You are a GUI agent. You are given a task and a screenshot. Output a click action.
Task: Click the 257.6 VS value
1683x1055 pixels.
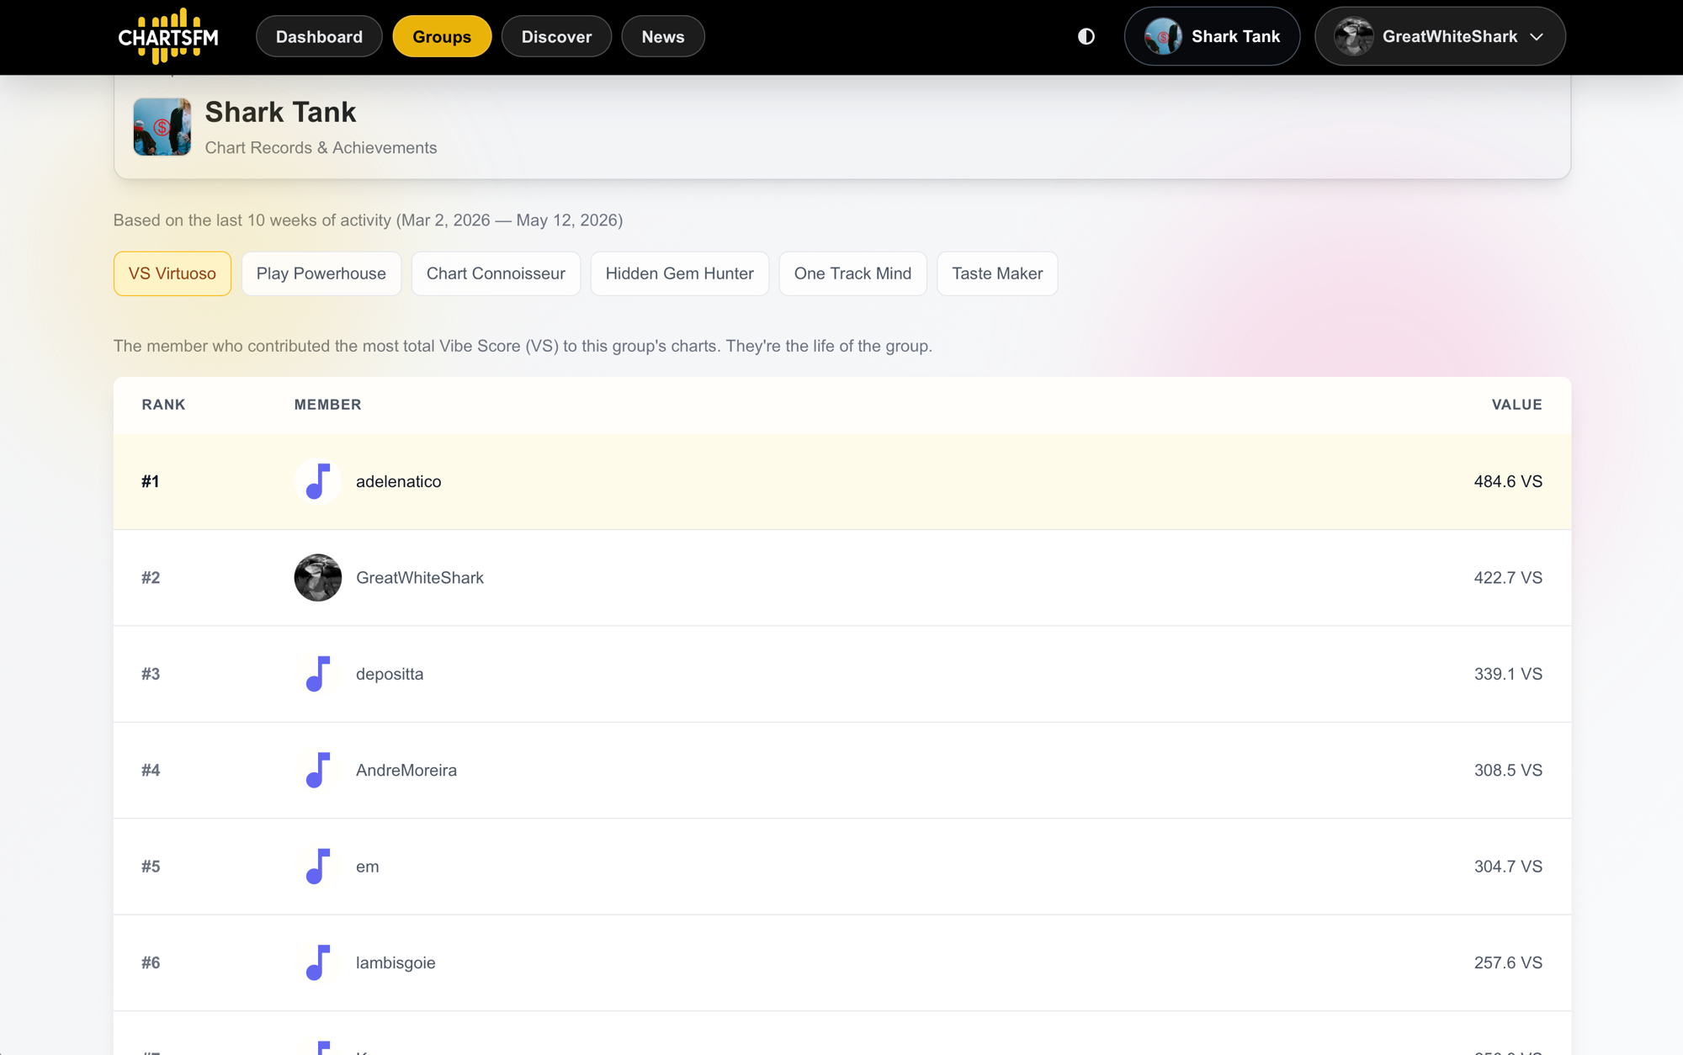pos(1508,963)
